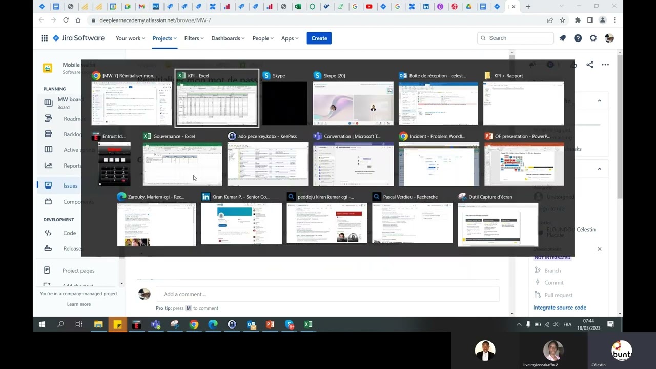This screenshot has width=656, height=369.
Task: Open the issue more actions ellipsis menu
Action: click(605, 65)
